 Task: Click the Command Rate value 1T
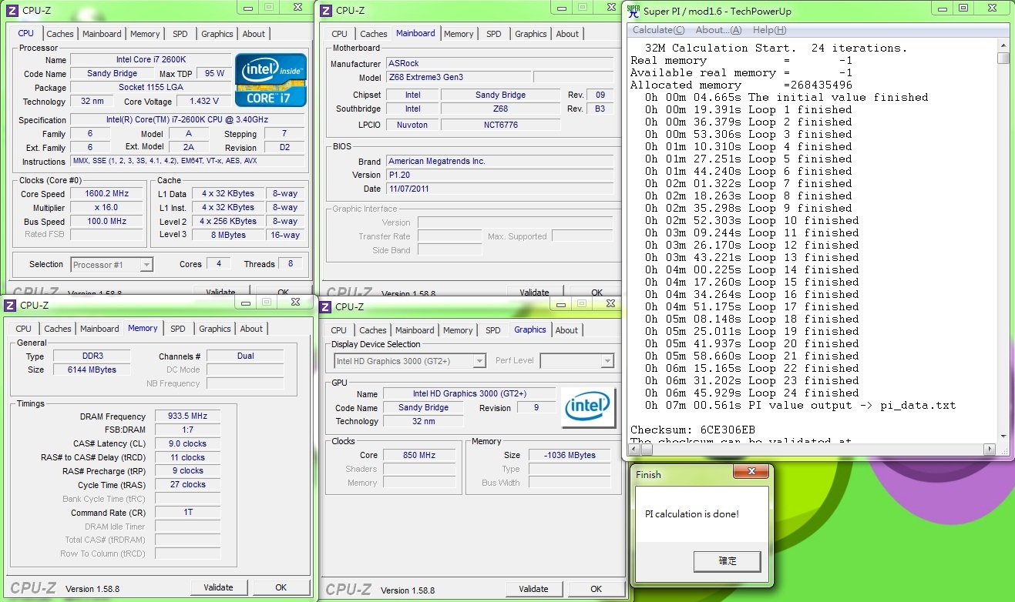click(187, 513)
